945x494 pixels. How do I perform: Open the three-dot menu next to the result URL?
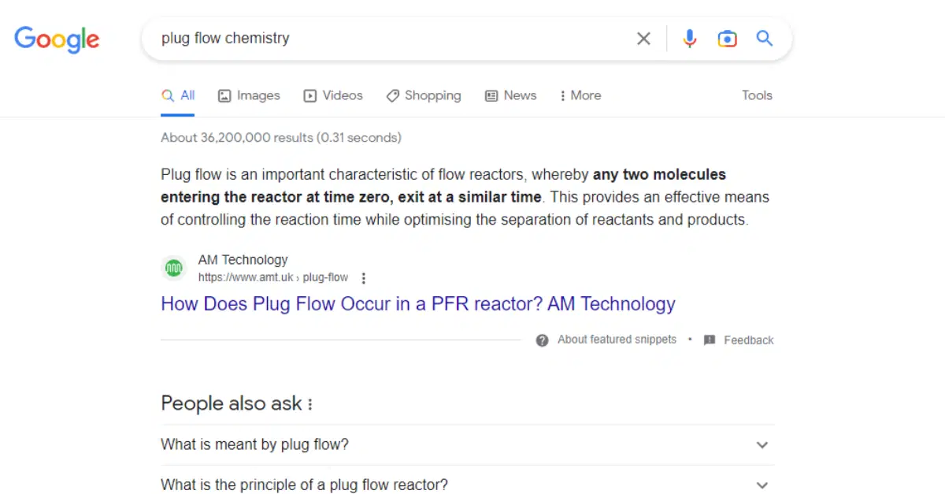(x=364, y=277)
